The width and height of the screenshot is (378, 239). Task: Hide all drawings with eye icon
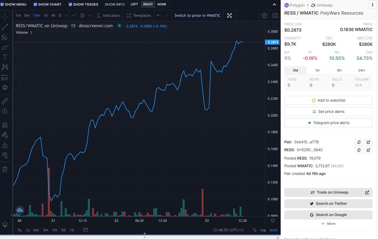pos(5,155)
